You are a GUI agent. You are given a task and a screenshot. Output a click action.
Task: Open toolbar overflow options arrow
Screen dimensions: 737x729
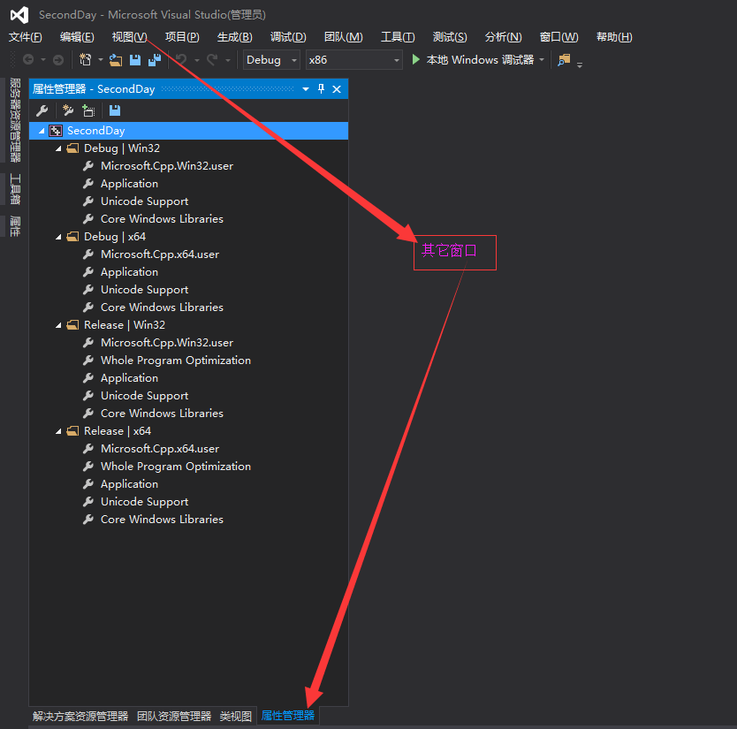pyautogui.click(x=580, y=65)
